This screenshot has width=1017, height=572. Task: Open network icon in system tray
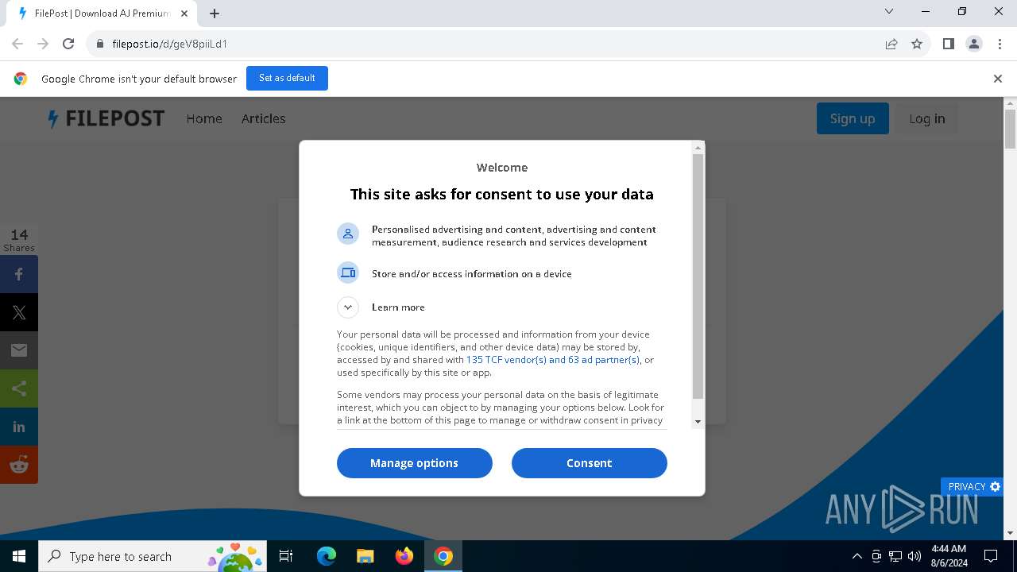pyautogui.click(x=895, y=556)
